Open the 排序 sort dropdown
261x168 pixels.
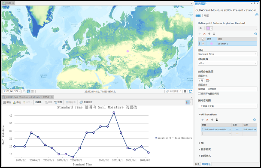(x=27, y=102)
